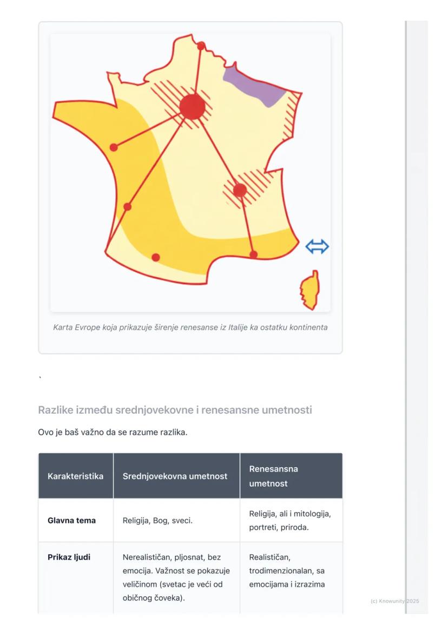Click the red dot on the southeastern coast
The image size is (448, 634).
point(253,254)
